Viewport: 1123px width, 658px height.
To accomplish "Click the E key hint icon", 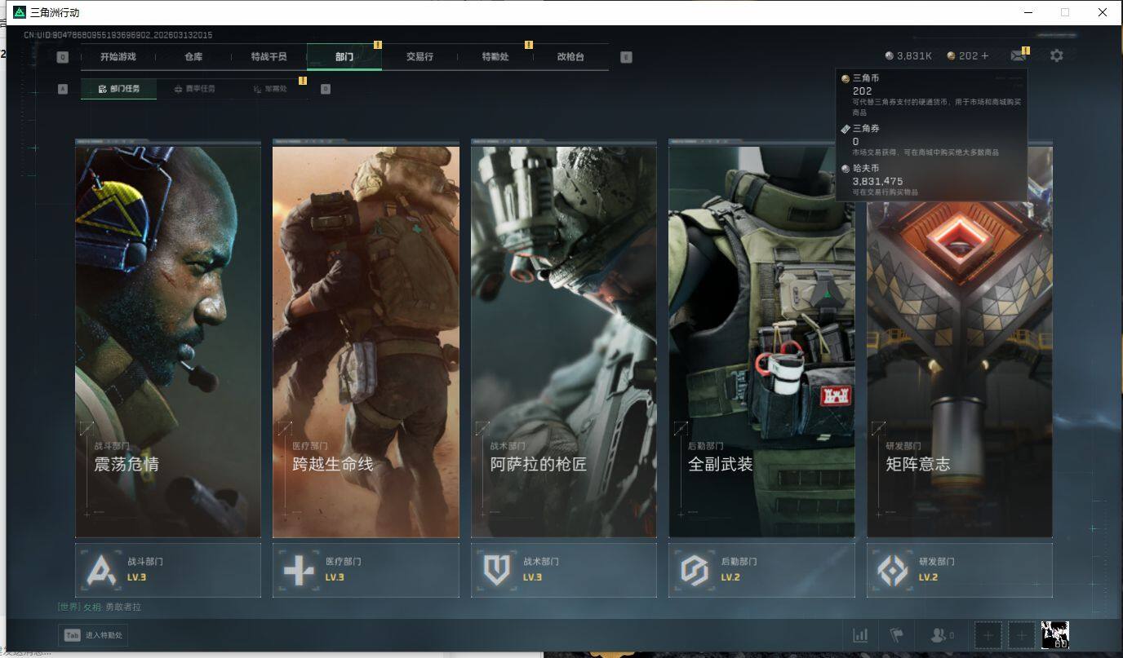I will [x=626, y=57].
